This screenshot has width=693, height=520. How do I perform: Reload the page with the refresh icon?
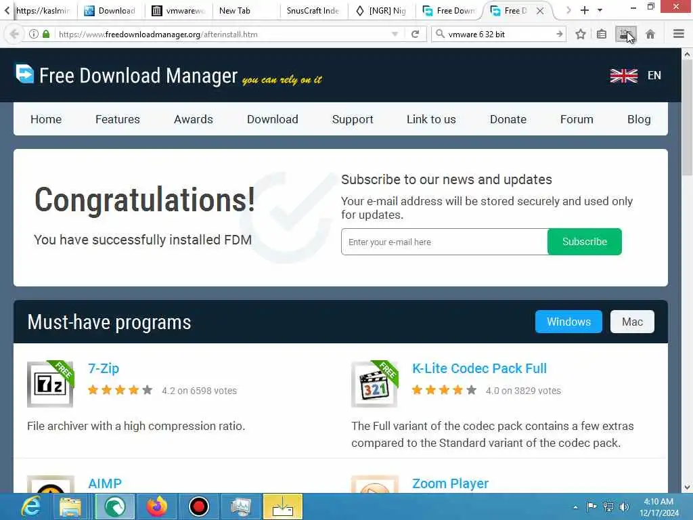click(x=415, y=34)
